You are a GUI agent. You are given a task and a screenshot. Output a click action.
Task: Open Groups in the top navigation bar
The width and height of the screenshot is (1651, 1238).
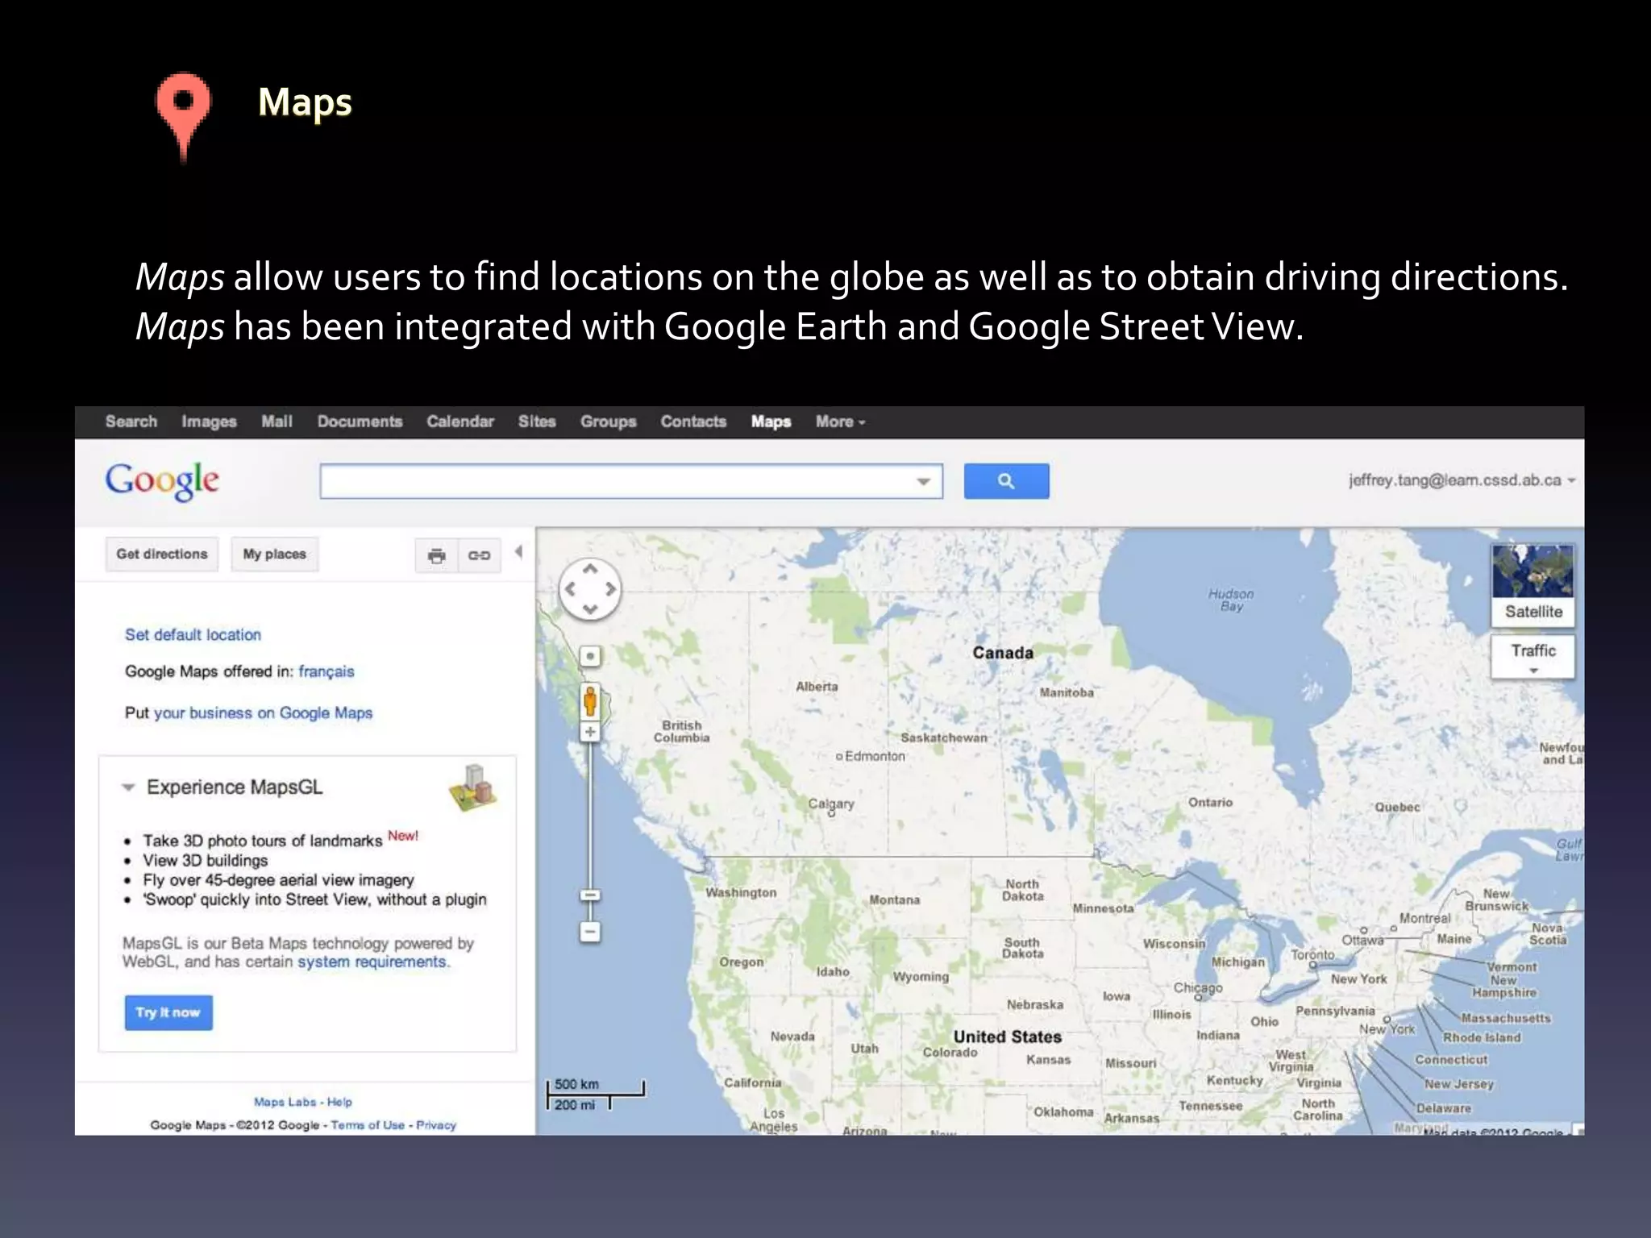click(x=609, y=422)
